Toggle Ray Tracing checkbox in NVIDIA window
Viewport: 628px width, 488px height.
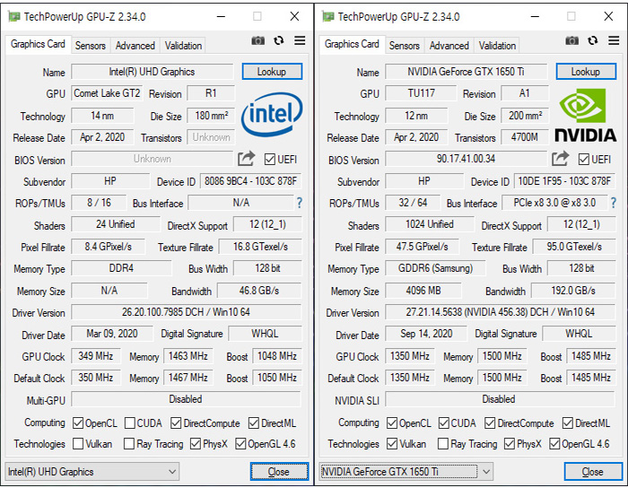click(443, 443)
